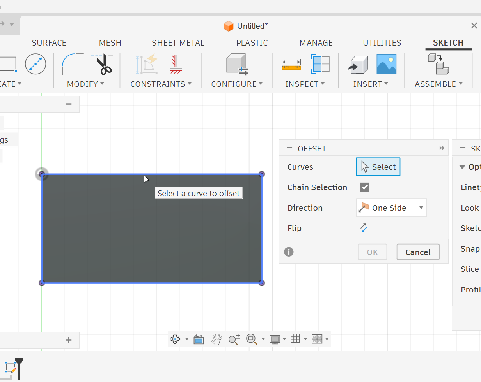
Task: Click the Fusion document cube icon
Action: coord(228,26)
